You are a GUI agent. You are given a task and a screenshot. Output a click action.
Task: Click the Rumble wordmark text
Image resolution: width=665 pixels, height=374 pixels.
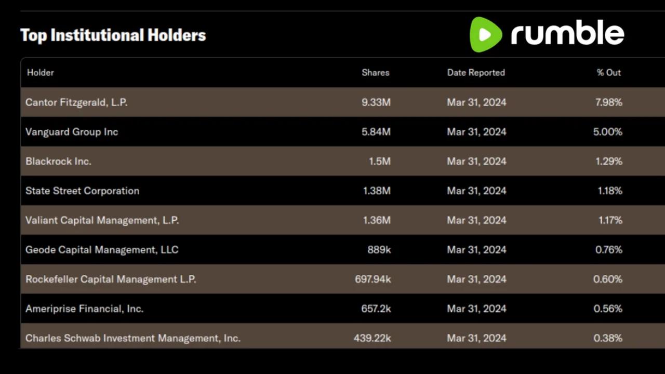coord(567,34)
